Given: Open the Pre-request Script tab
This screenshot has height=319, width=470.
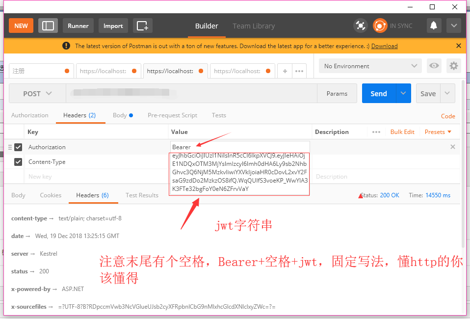Looking at the screenshot, I should (x=172, y=115).
